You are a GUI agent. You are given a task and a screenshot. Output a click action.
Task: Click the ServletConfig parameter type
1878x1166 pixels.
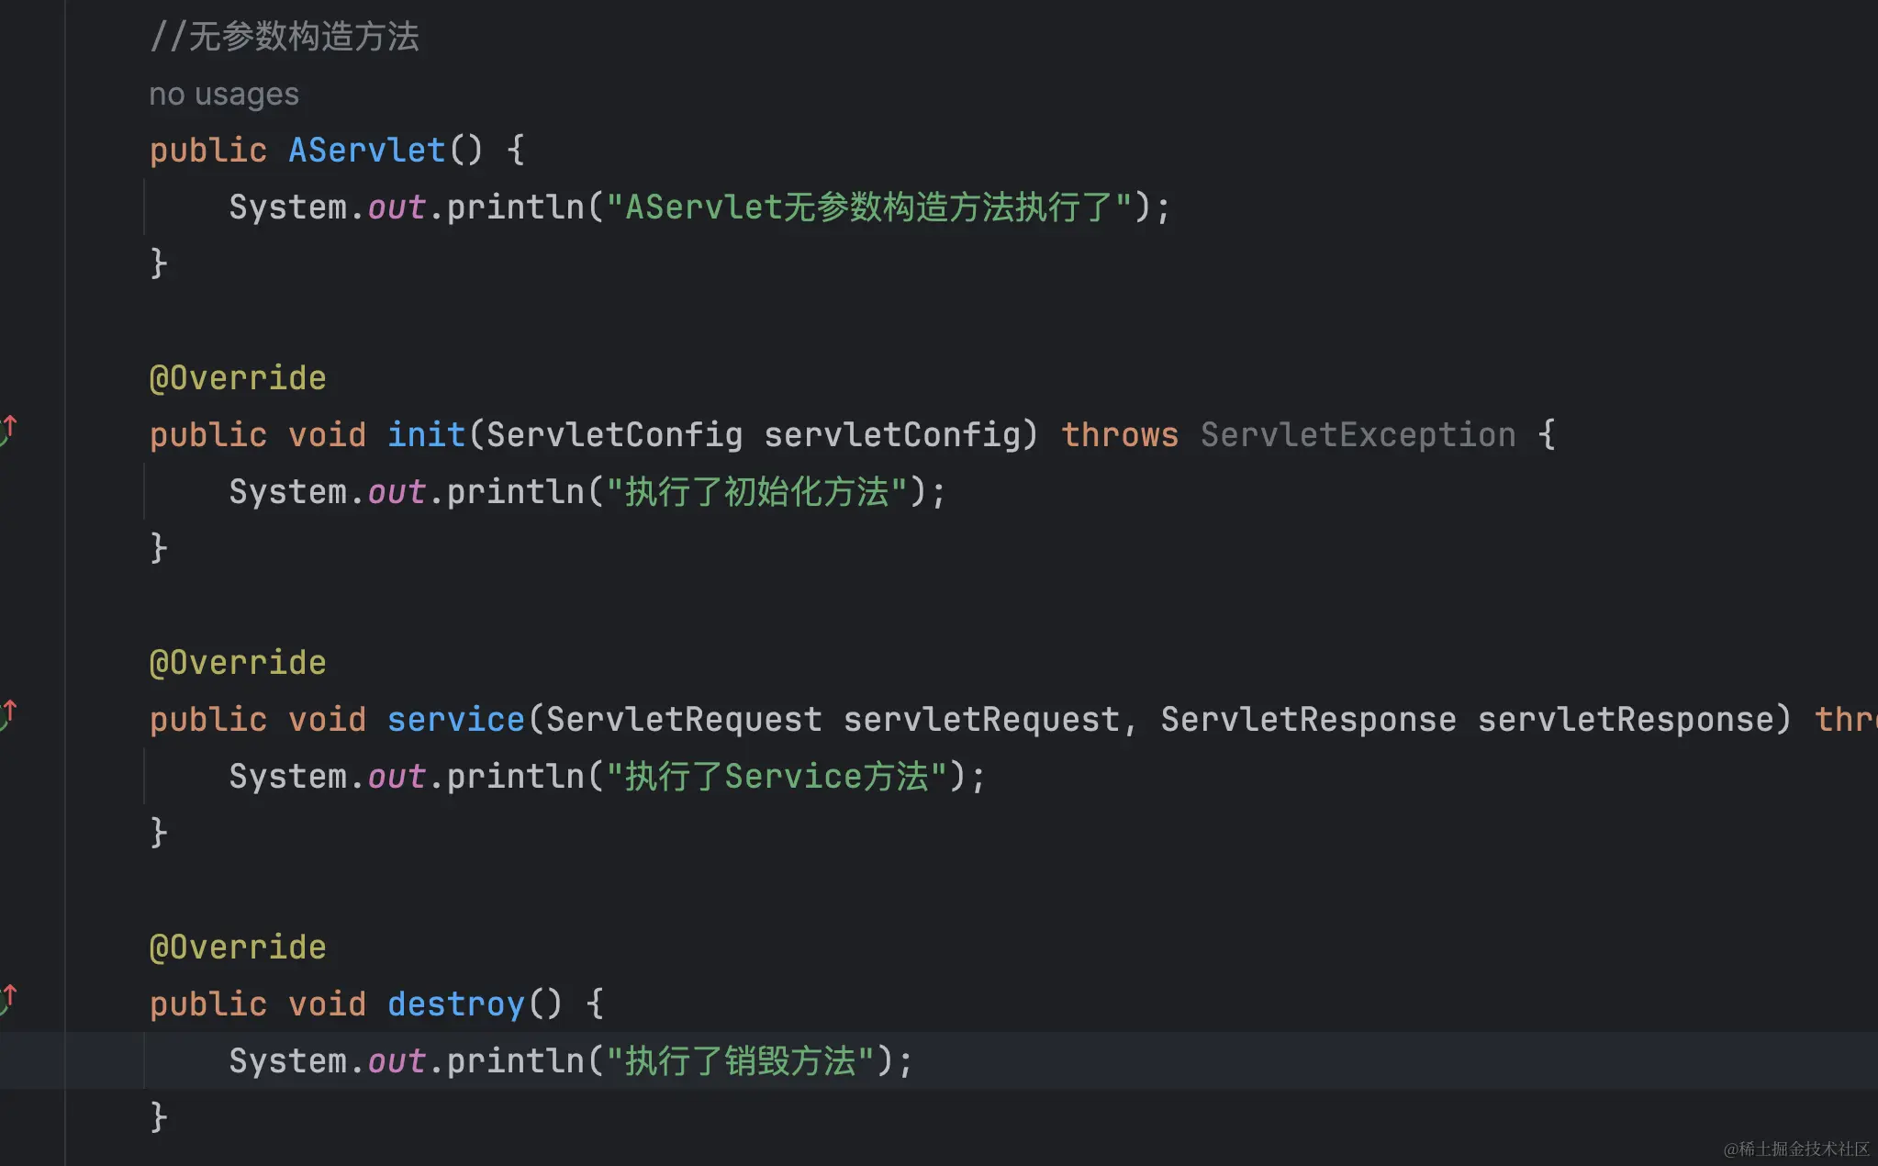(x=614, y=435)
